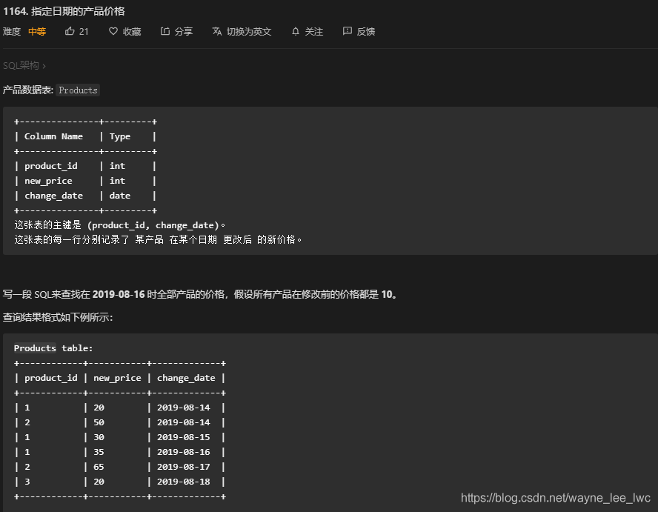Click price 35 in the example table
The width and height of the screenshot is (658, 512).
point(99,452)
